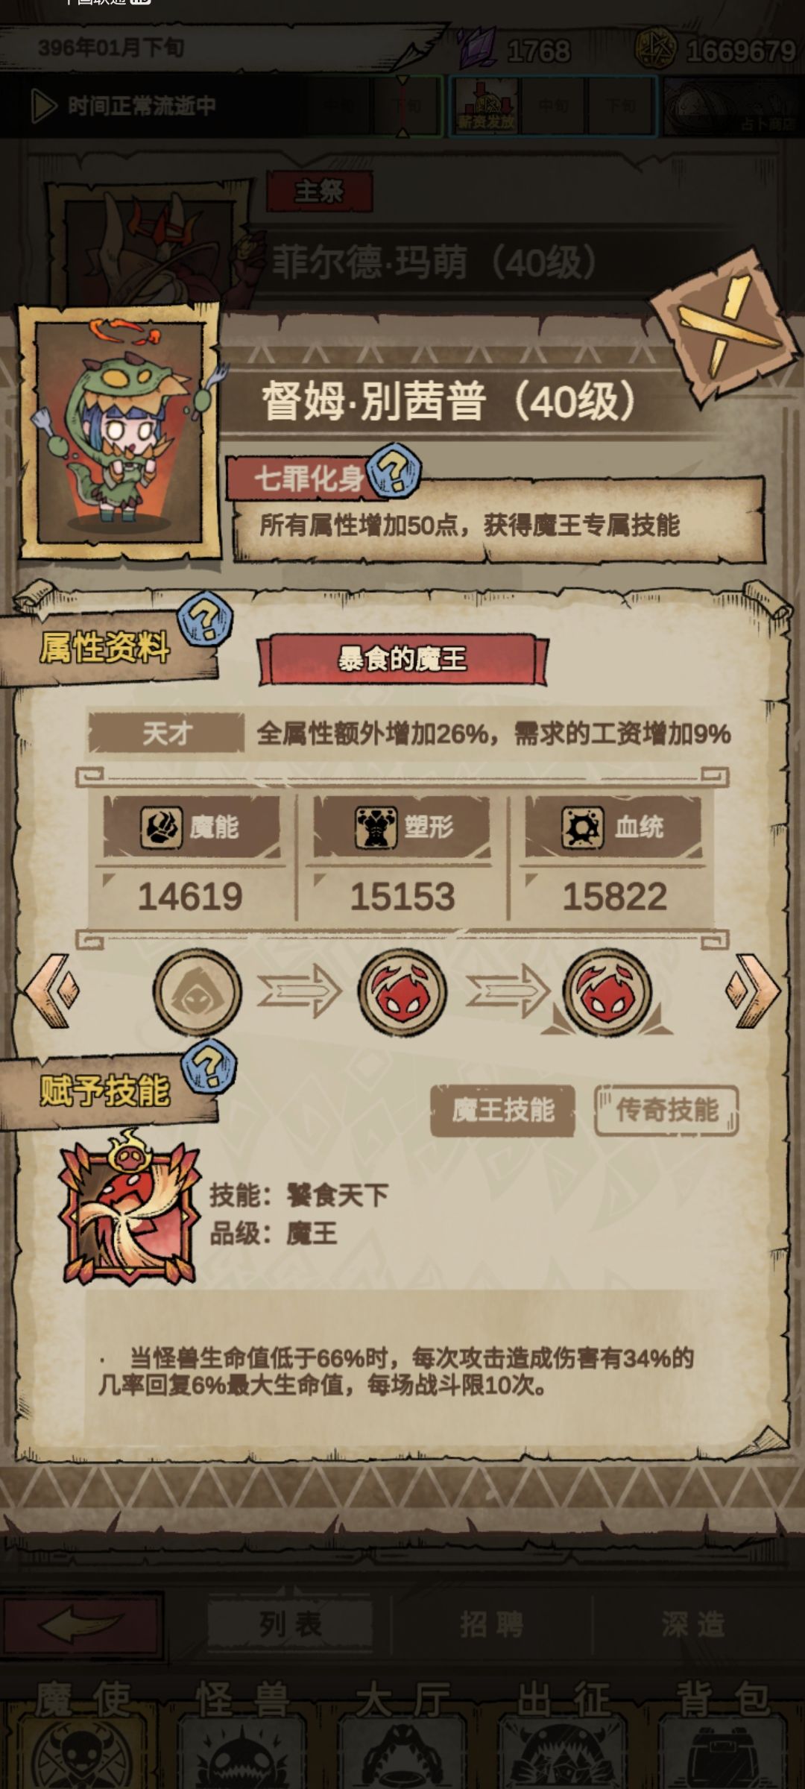Tap the final highlighted demon stage icon

pyautogui.click(x=607, y=992)
